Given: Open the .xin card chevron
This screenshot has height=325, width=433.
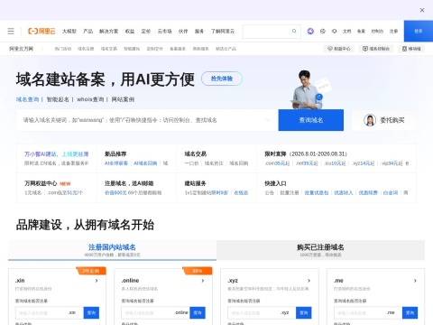Looking at the screenshot, I should pyautogui.click(x=97, y=281).
